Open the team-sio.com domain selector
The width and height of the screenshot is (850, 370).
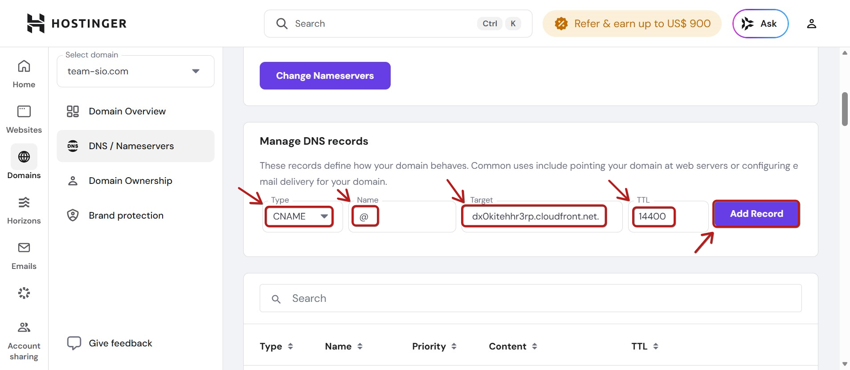135,71
